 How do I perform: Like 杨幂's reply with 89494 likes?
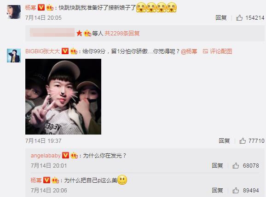[x=236, y=191]
